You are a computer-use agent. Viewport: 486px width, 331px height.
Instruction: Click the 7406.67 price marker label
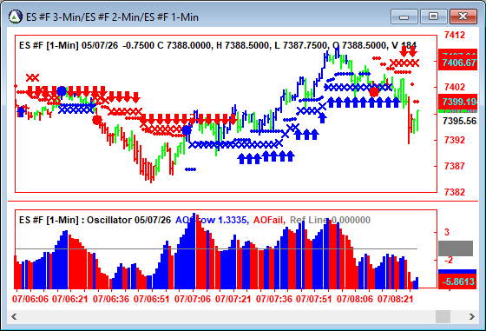pos(458,63)
